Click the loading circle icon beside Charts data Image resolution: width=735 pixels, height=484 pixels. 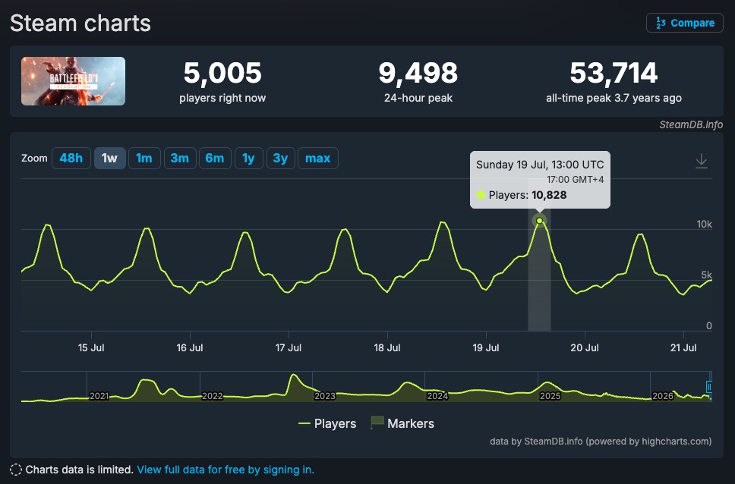point(16,470)
